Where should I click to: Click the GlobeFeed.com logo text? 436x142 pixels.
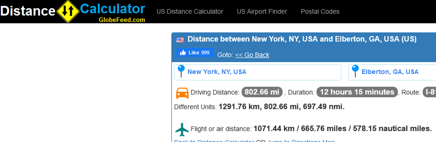point(122,20)
